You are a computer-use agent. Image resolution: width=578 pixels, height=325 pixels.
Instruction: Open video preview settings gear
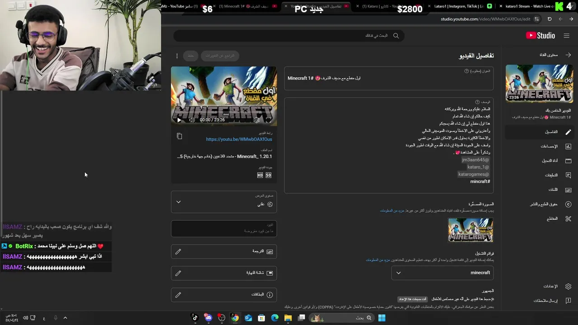(x=256, y=120)
